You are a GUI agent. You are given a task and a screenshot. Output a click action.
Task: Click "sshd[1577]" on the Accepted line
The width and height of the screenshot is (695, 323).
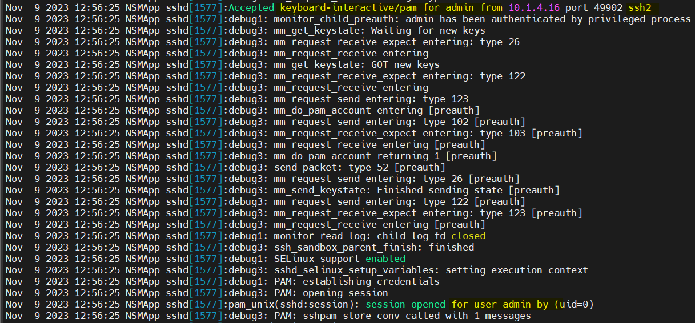pyautogui.click(x=194, y=8)
